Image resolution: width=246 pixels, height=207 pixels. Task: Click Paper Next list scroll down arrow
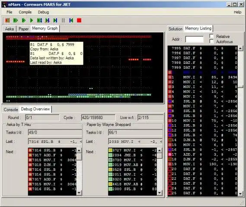point(159,193)
